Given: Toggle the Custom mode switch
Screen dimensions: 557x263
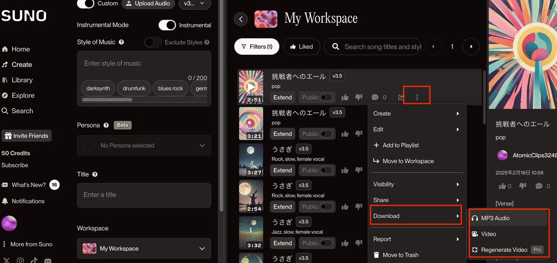Looking at the screenshot, I should 85,3.
